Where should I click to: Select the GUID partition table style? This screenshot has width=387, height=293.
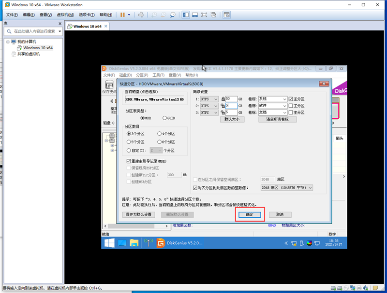[165, 118]
